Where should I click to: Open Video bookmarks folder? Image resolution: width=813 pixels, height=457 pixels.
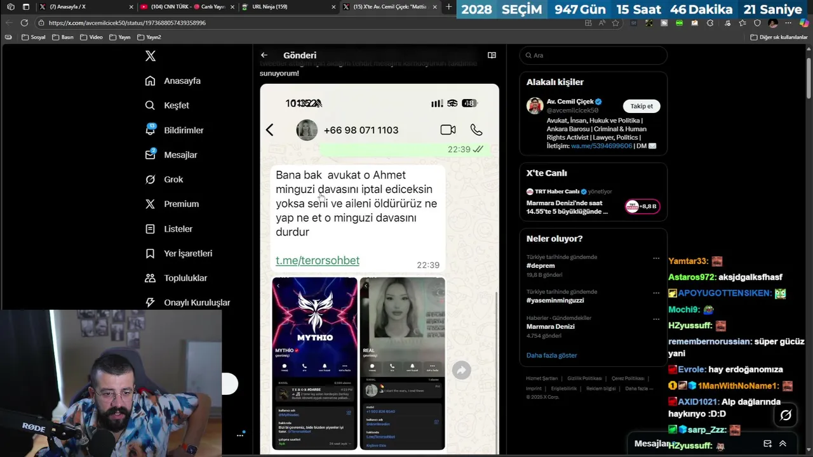(x=91, y=37)
